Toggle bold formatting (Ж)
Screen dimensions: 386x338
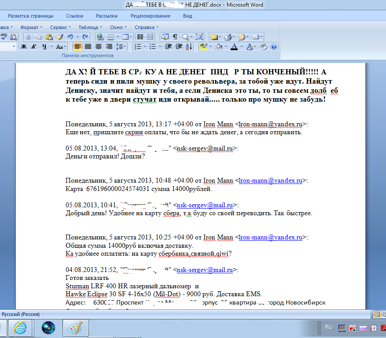[x=24, y=47]
